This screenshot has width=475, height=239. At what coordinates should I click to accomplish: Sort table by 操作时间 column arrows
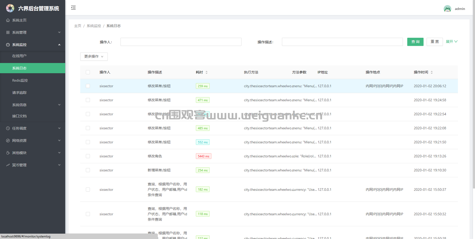432,72
